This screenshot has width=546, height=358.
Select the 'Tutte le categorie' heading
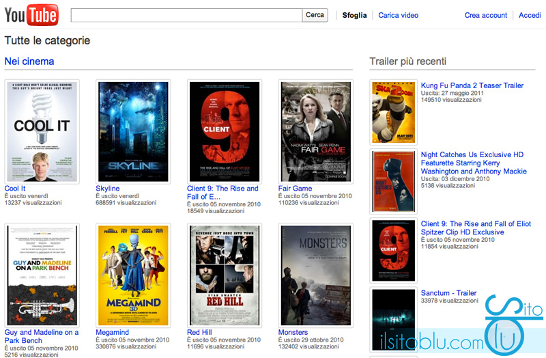(47, 41)
